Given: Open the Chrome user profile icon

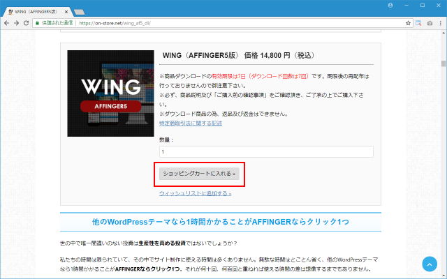Looking at the screenshot, I should (x=390, y=5).
